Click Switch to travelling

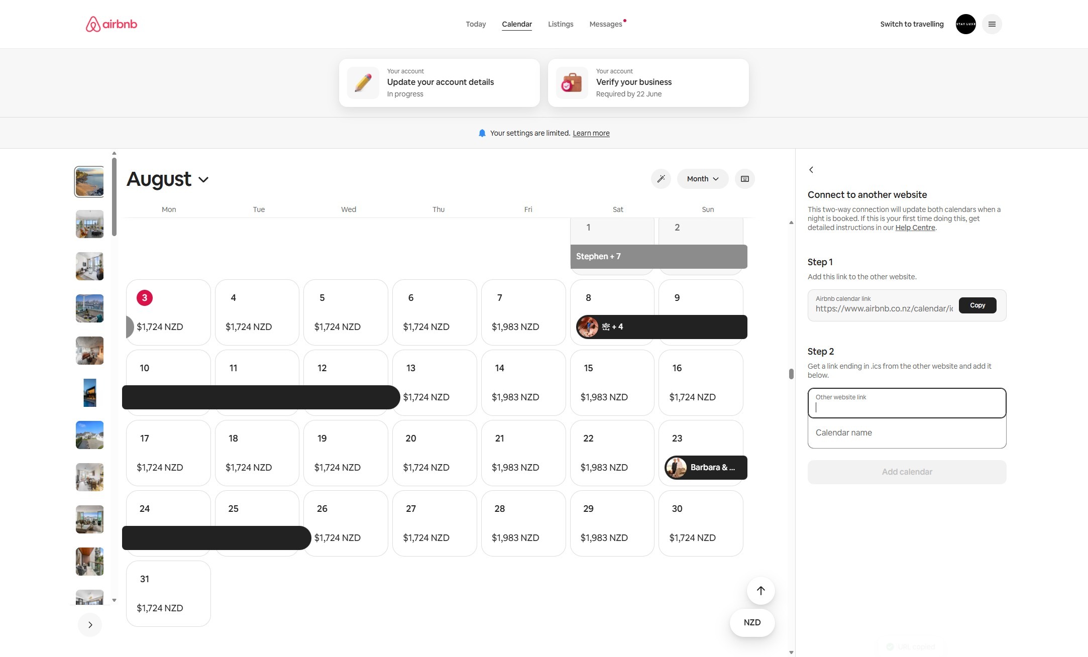tap(912, 24)
